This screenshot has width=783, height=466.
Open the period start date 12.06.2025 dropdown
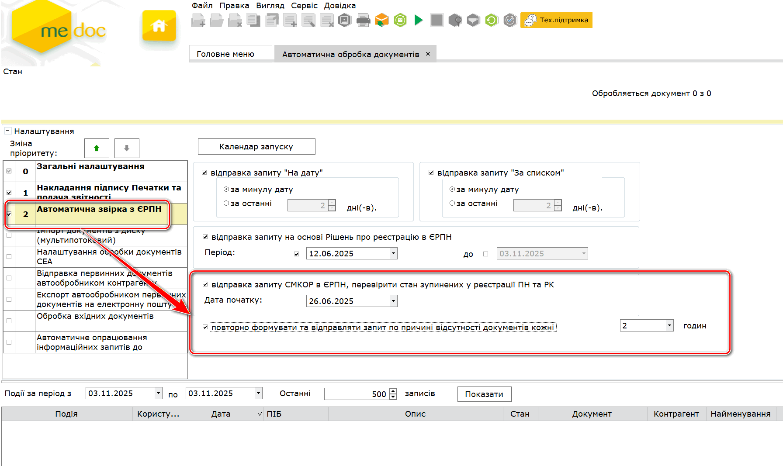(393, 253)
